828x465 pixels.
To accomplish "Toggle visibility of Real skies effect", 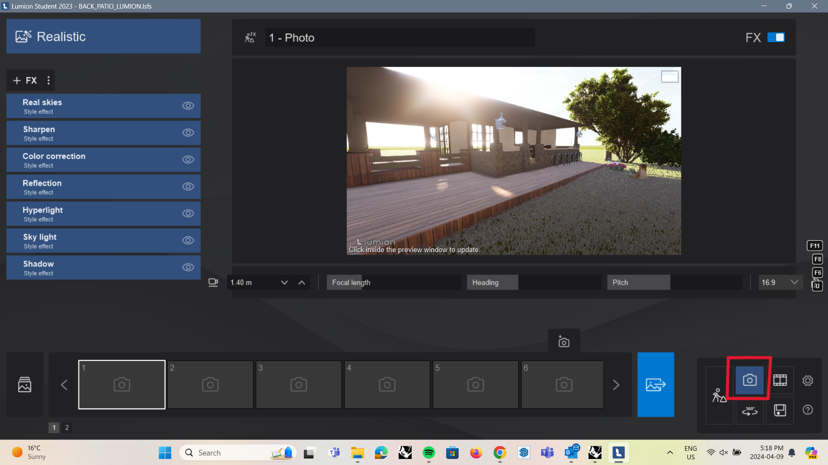I will click(x=188, y=106).
